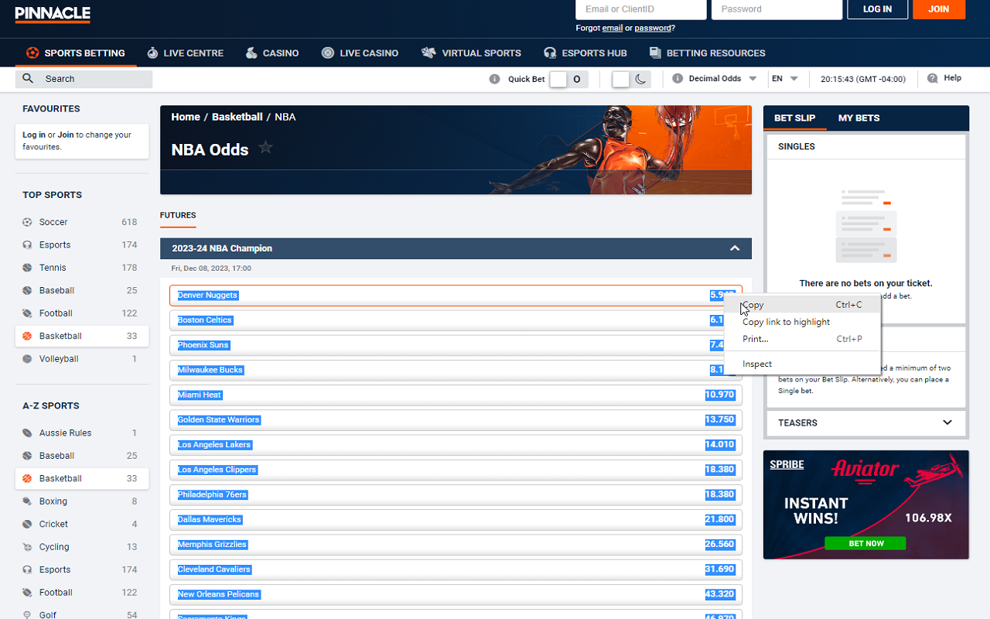Open the Aviator Instant Wins banner
This screenshot has height=619, width=990.
(865, 504)
